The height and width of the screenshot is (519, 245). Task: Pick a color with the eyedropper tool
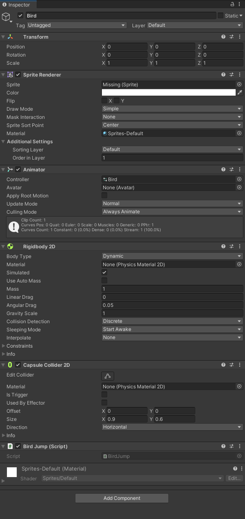pyautogui.click(x=240, y=92)
